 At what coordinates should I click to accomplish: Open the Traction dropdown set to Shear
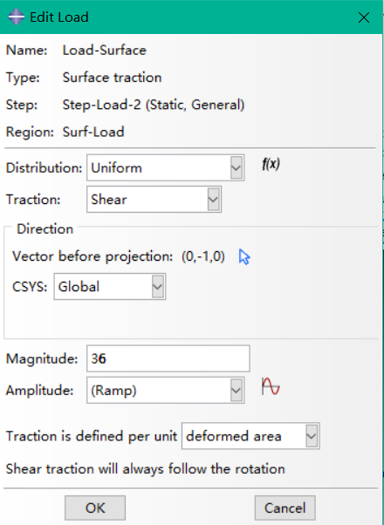click(154, 200)
